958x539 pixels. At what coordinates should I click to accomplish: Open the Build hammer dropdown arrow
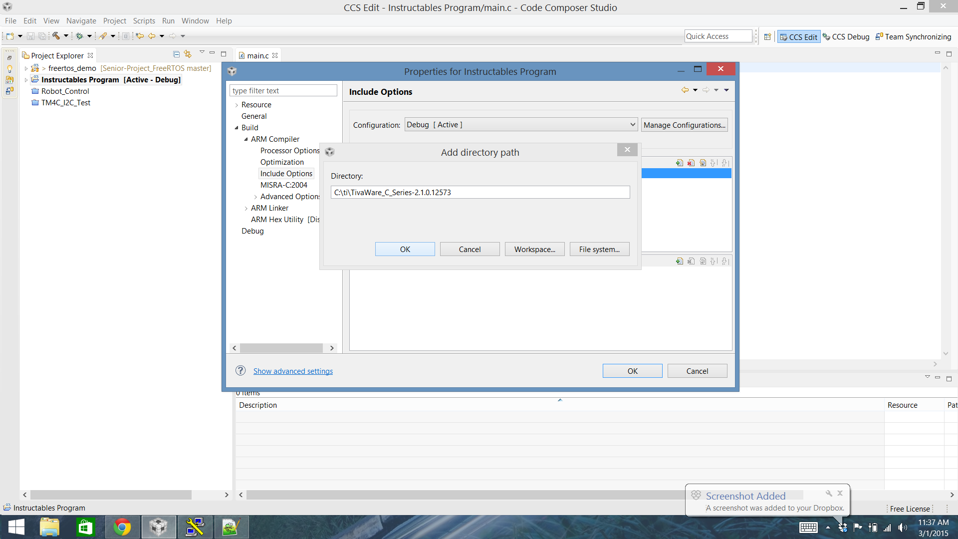(66, 36)
